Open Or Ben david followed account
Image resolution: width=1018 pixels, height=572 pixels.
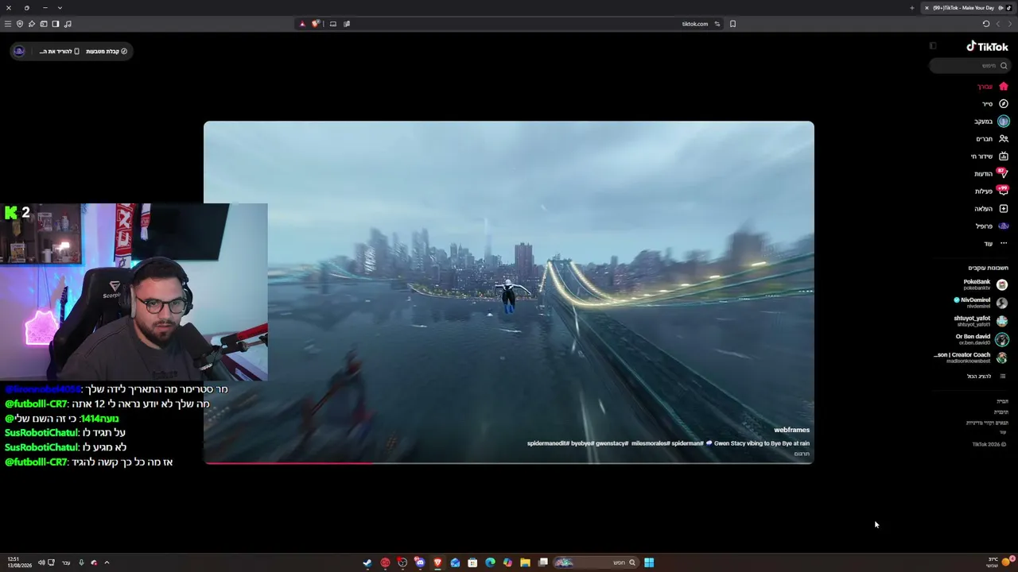[981, 339]
